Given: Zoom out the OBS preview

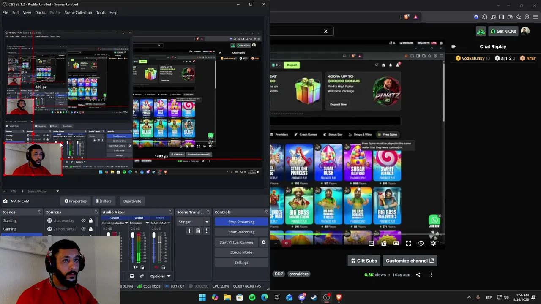Looking at the screenshot, I should tap(4, 191).
